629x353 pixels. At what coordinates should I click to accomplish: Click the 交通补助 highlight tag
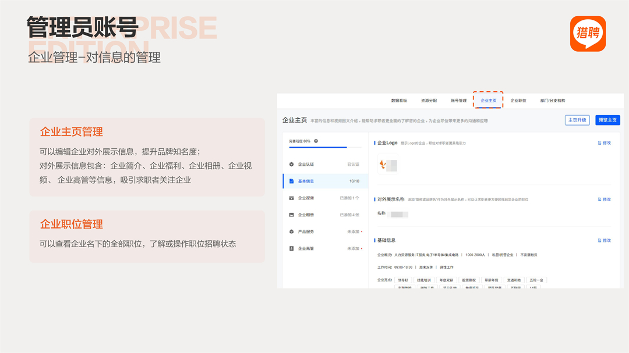pos(514,280)
